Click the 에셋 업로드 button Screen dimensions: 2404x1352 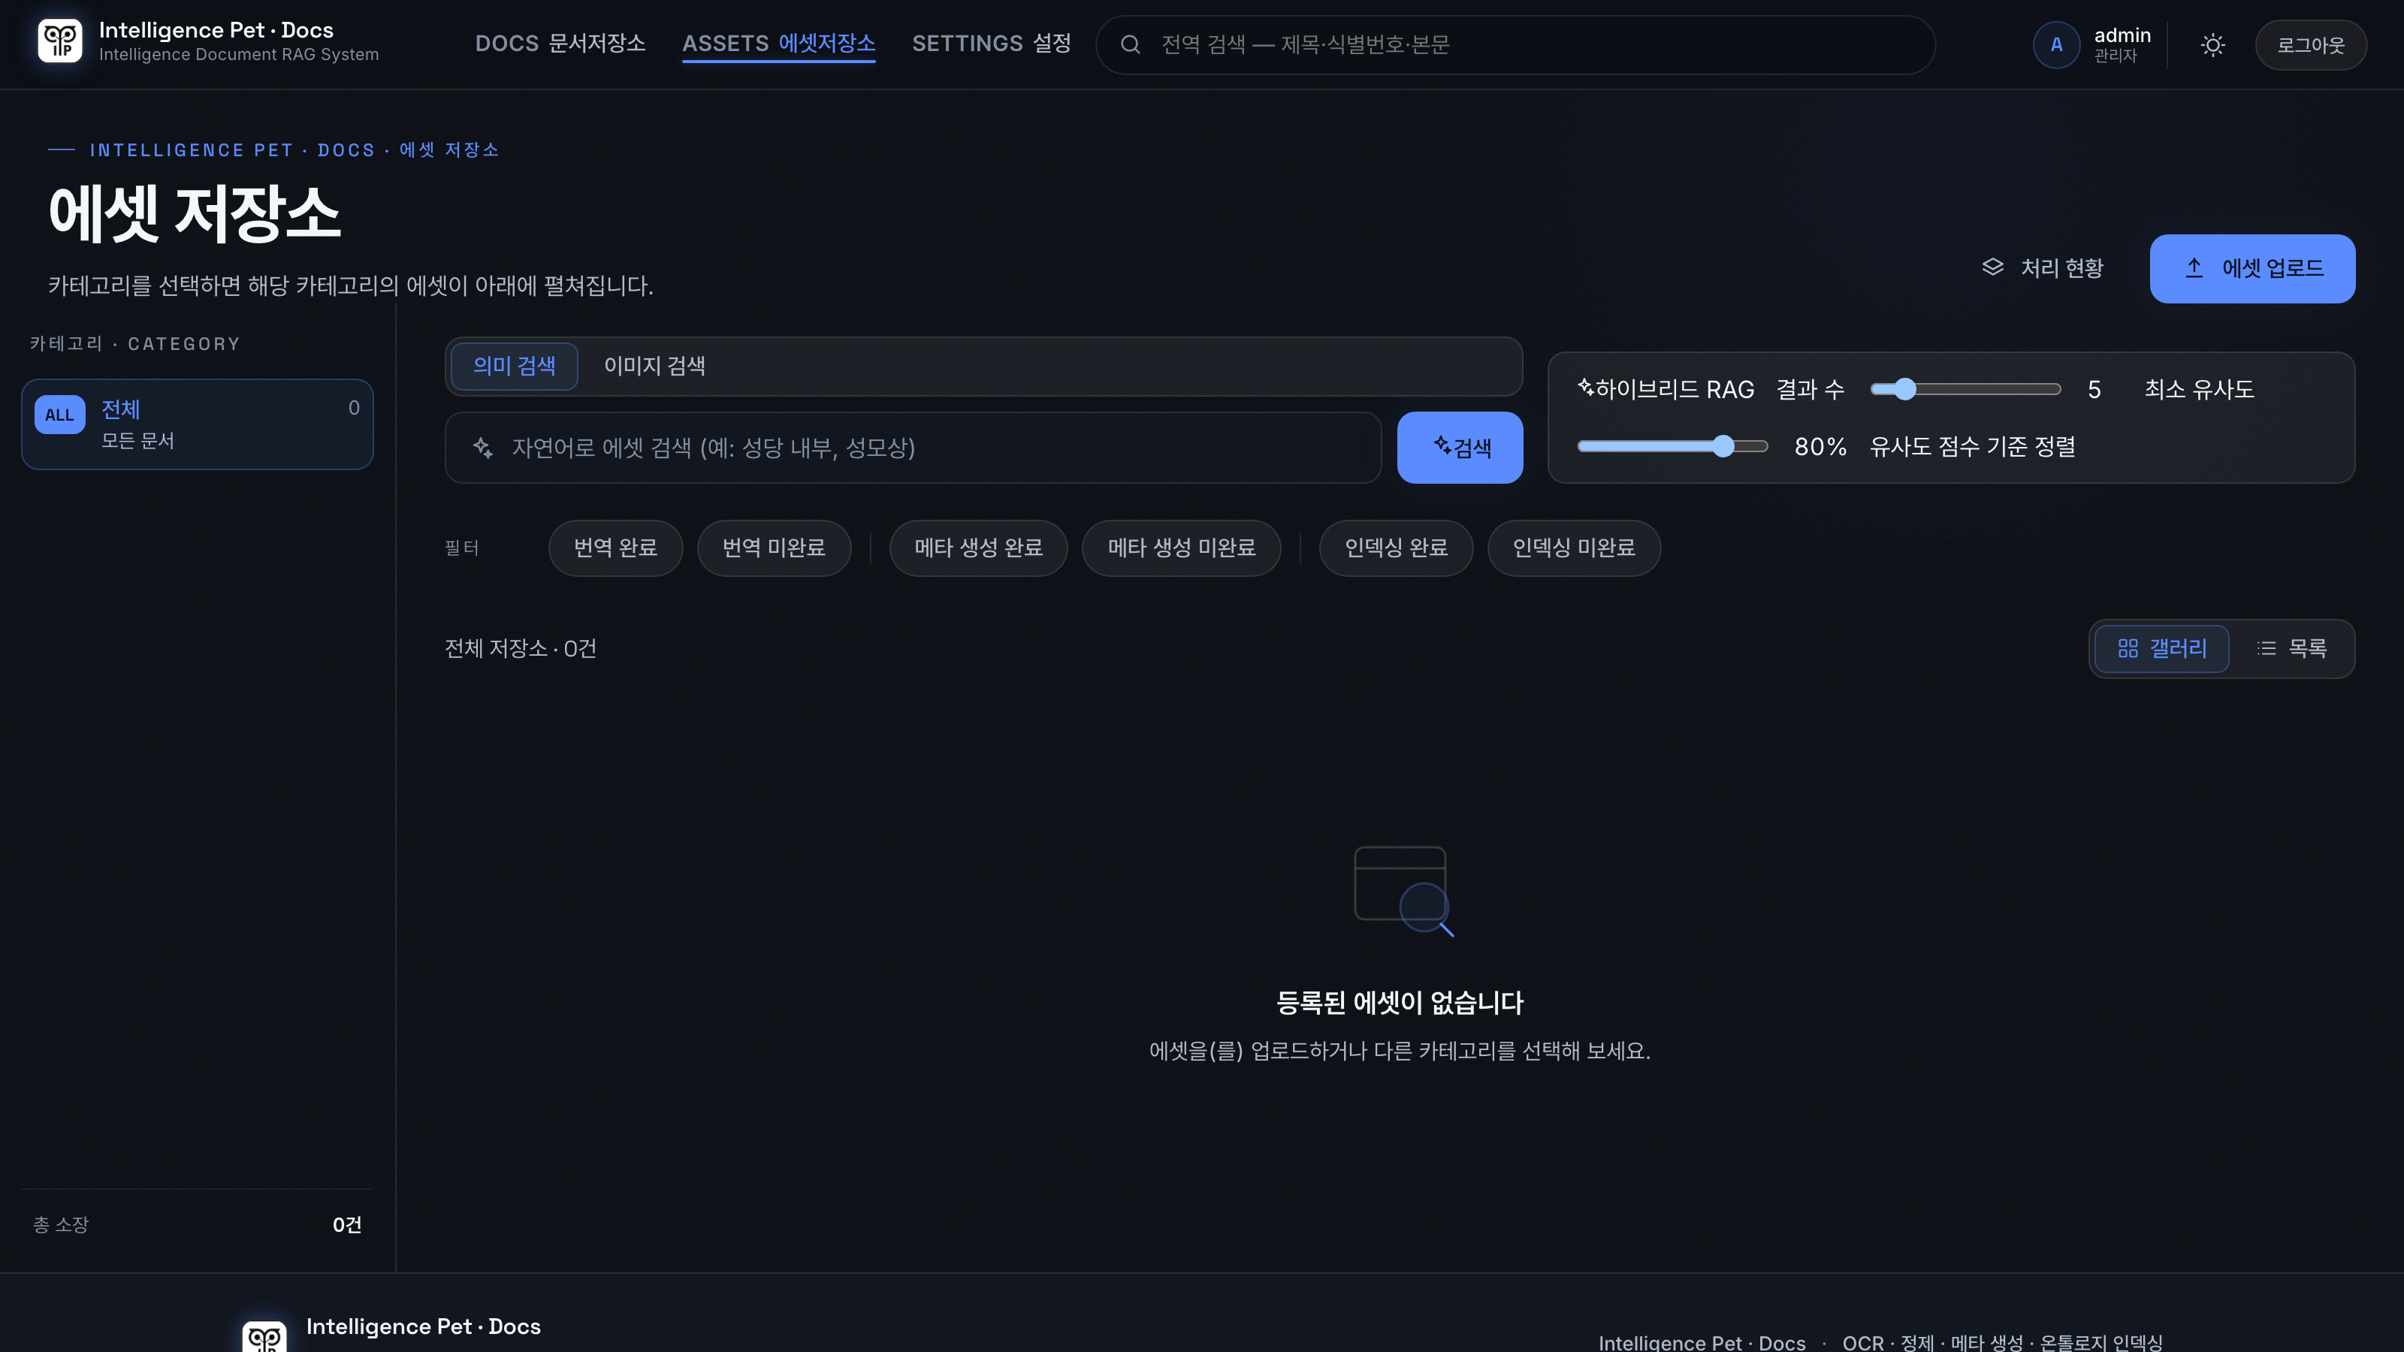2252,269
